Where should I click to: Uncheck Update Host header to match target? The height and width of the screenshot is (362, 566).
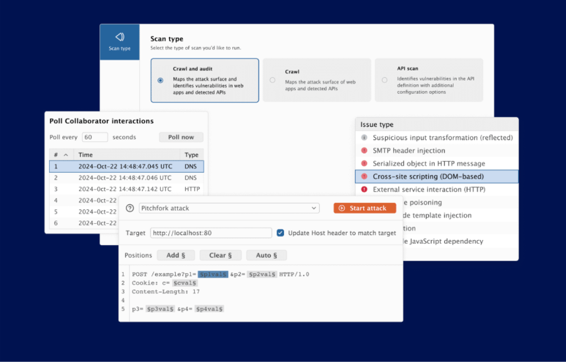(280, 233)
